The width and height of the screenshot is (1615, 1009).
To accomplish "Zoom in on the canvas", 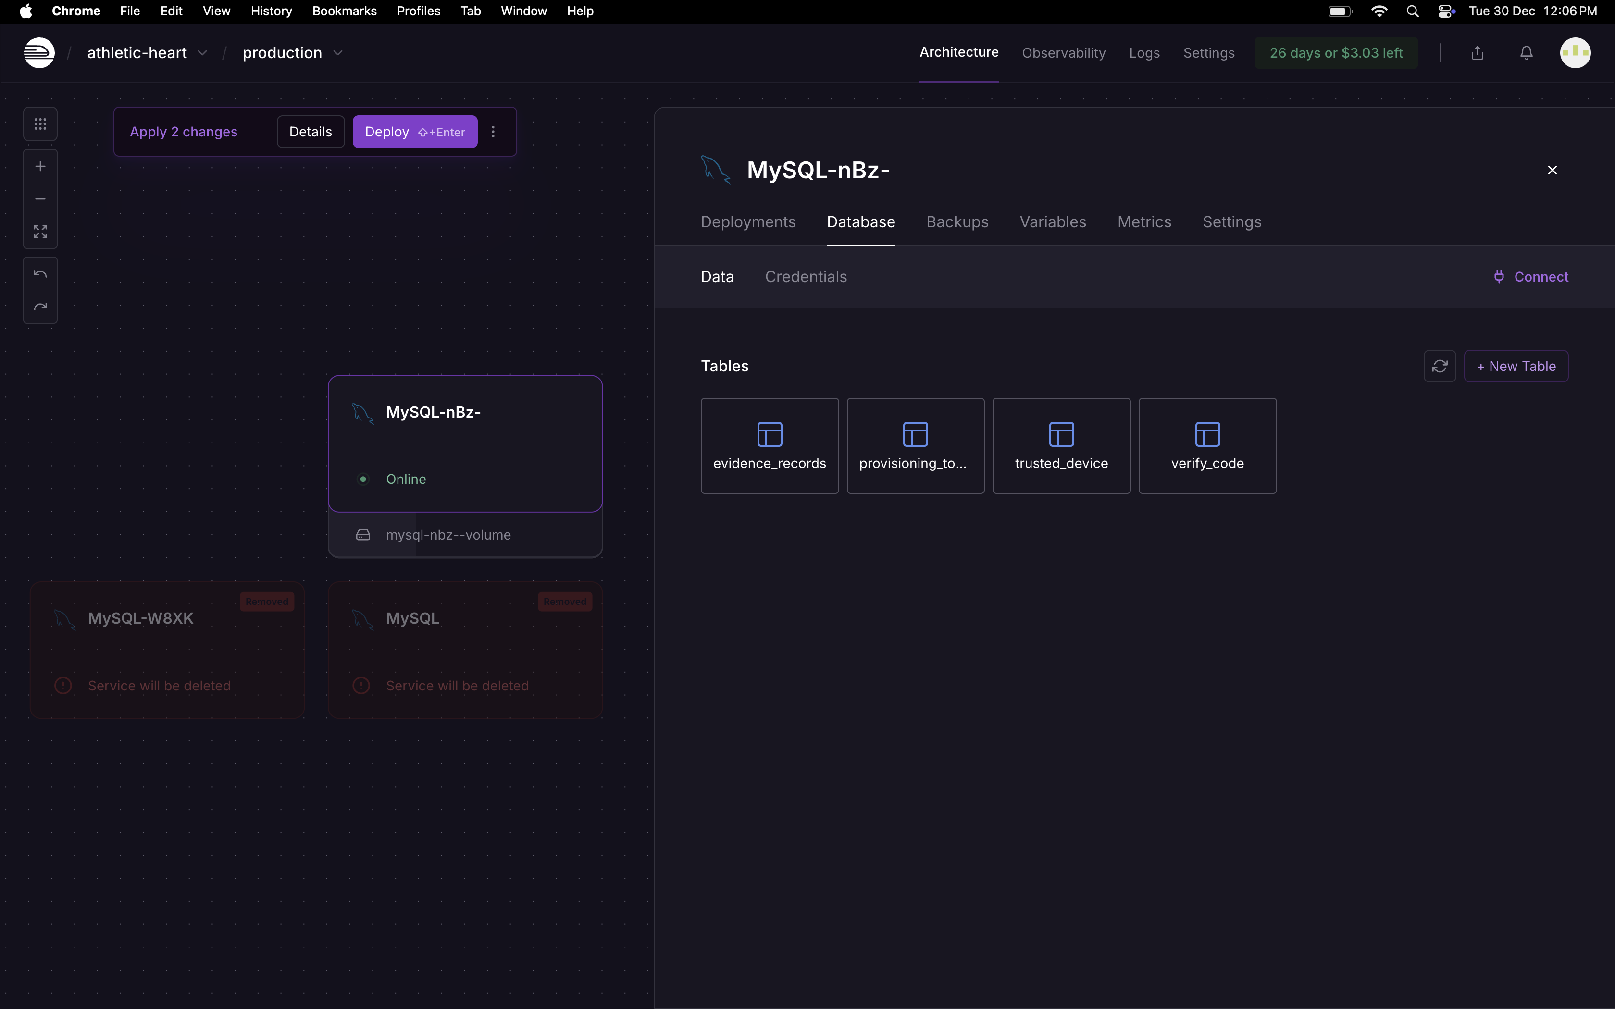I will (40, 166).
